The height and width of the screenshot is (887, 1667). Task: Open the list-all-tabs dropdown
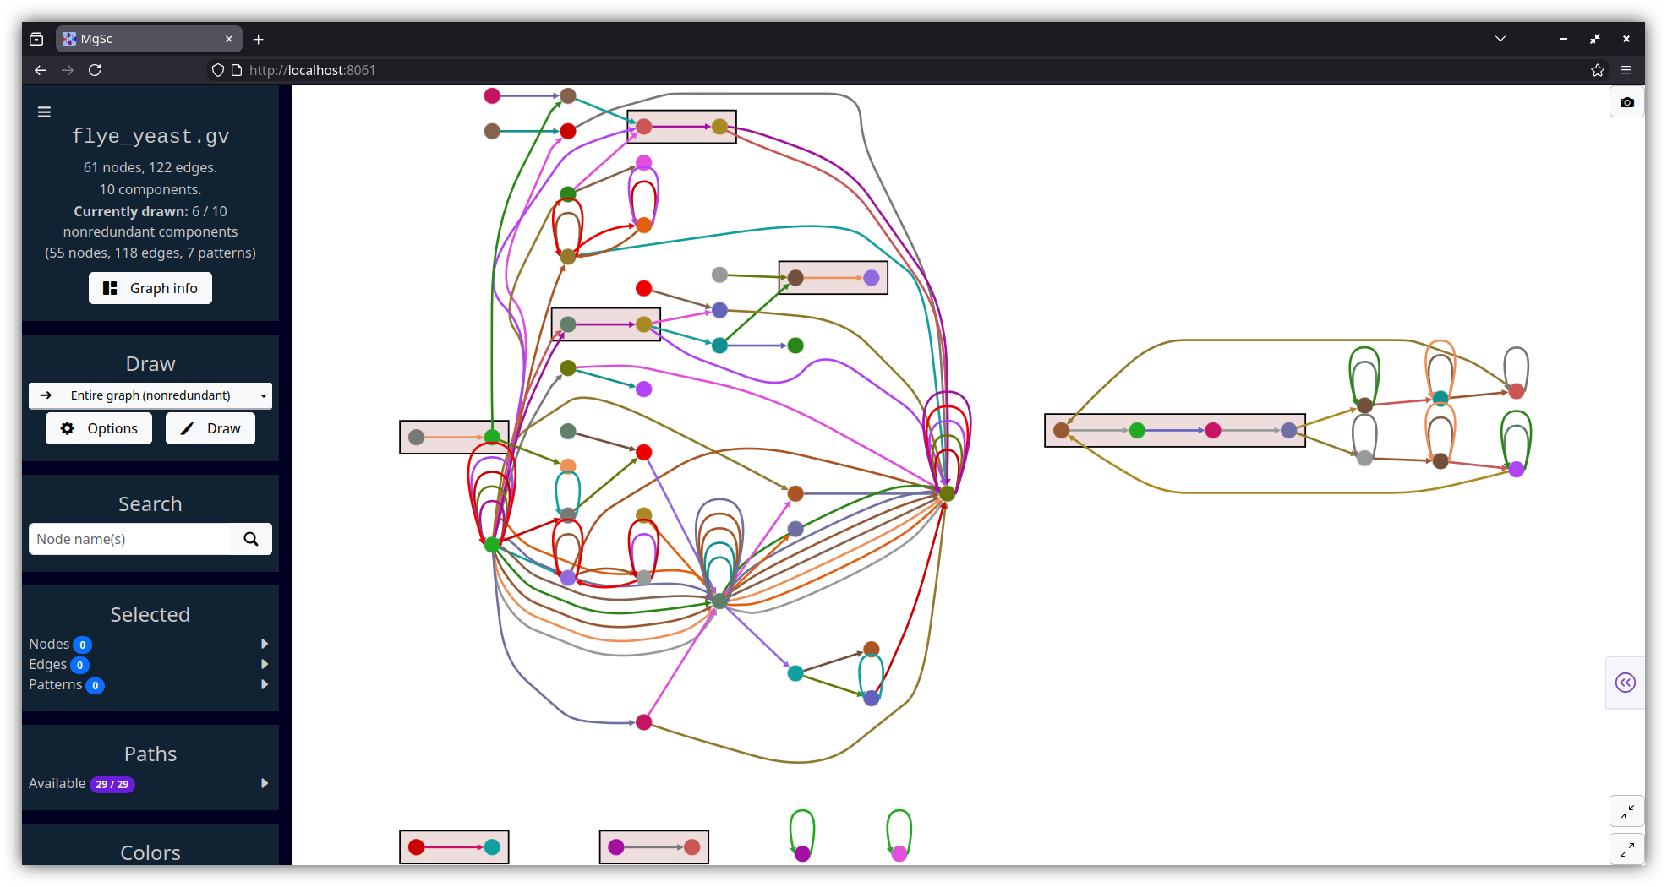[1500, 39]
